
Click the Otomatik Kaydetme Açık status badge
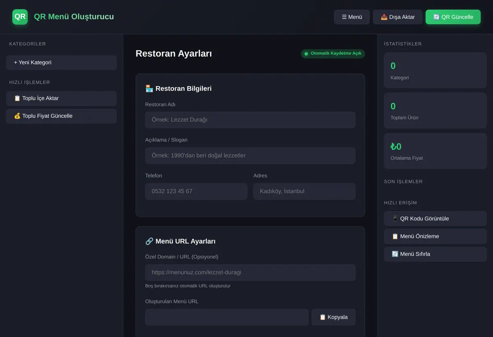[333, 54]
